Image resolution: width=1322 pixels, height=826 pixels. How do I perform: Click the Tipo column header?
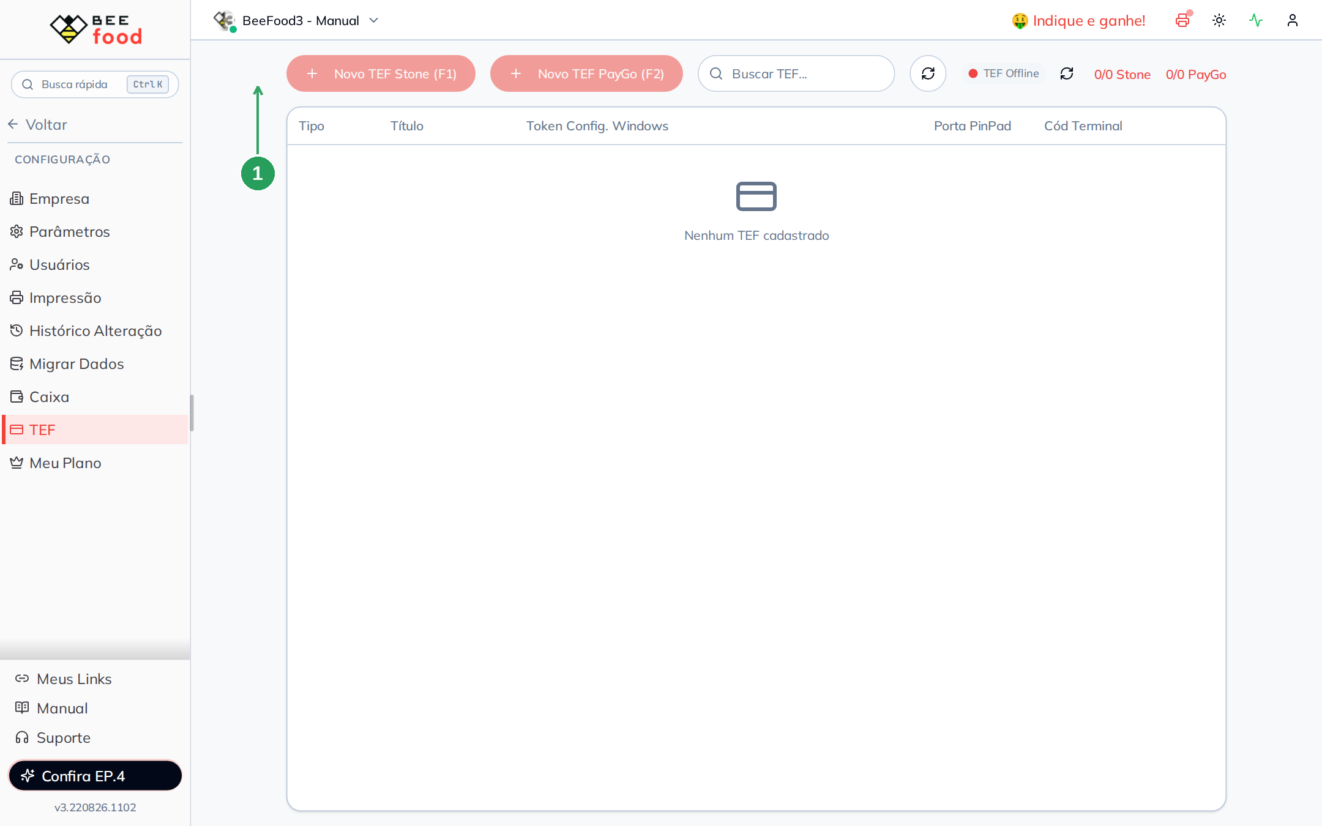[312, 126]
